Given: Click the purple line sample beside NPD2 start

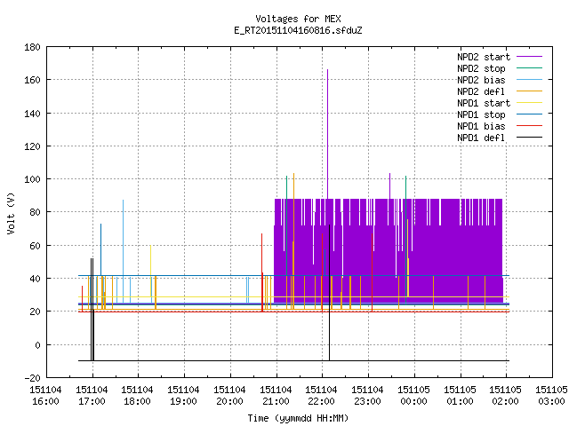Looking at the screenshot, I should point(529,57).
